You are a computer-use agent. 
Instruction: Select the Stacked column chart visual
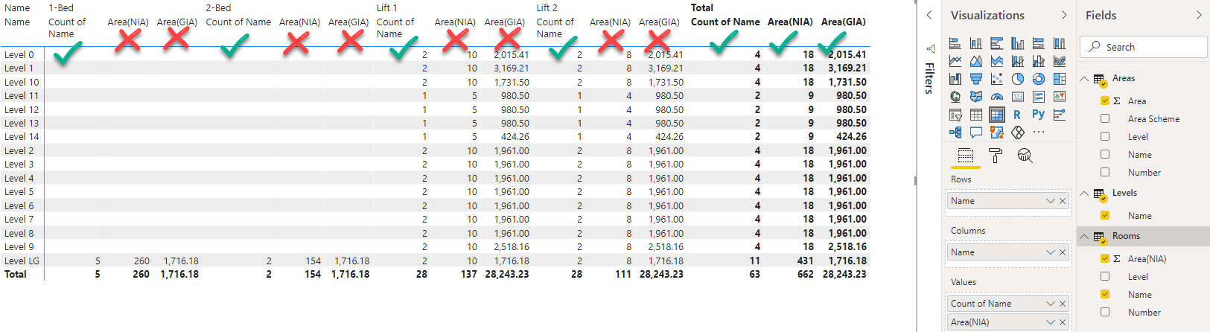click(x=976, y=43)
